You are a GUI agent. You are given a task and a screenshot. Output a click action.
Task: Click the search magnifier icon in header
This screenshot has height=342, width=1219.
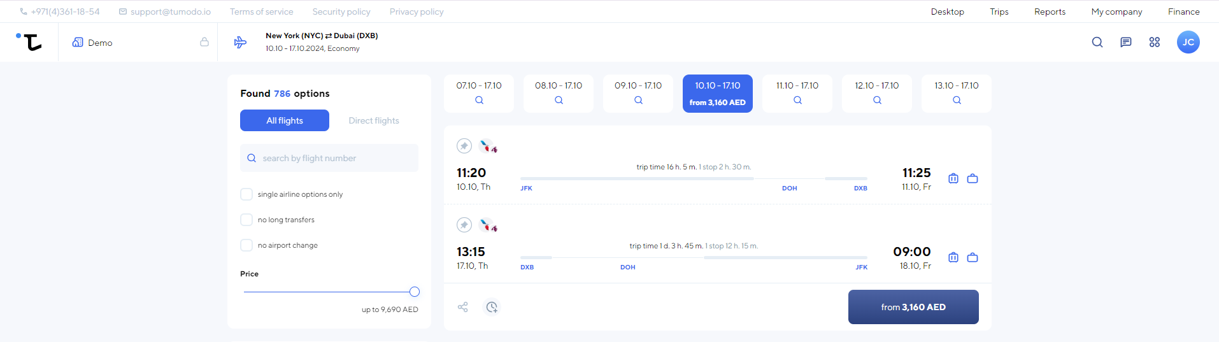tap(1097, 42)
